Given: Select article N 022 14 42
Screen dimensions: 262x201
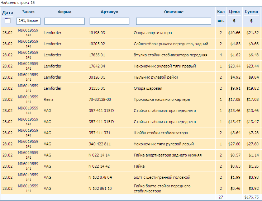Looking at the screenshot, I should [99, 166].
